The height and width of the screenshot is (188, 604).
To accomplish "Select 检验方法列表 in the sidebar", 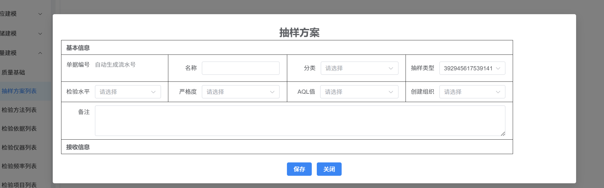I will (x=19, y=110).
